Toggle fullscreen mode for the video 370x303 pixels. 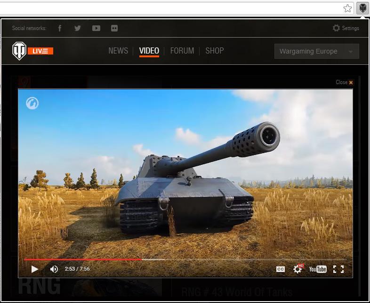click(338, 269)
